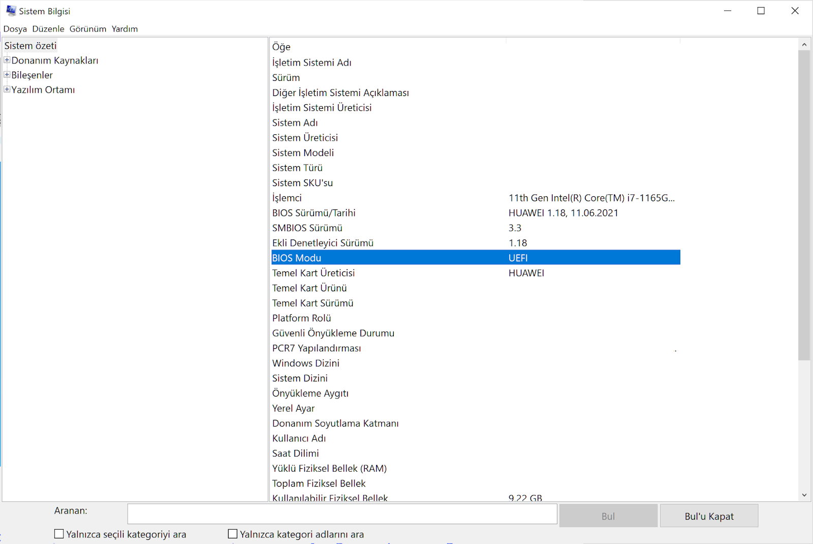
Task: Click the Sistem Bilgisi app icon in title bar
Action: (x=11, y=11)
